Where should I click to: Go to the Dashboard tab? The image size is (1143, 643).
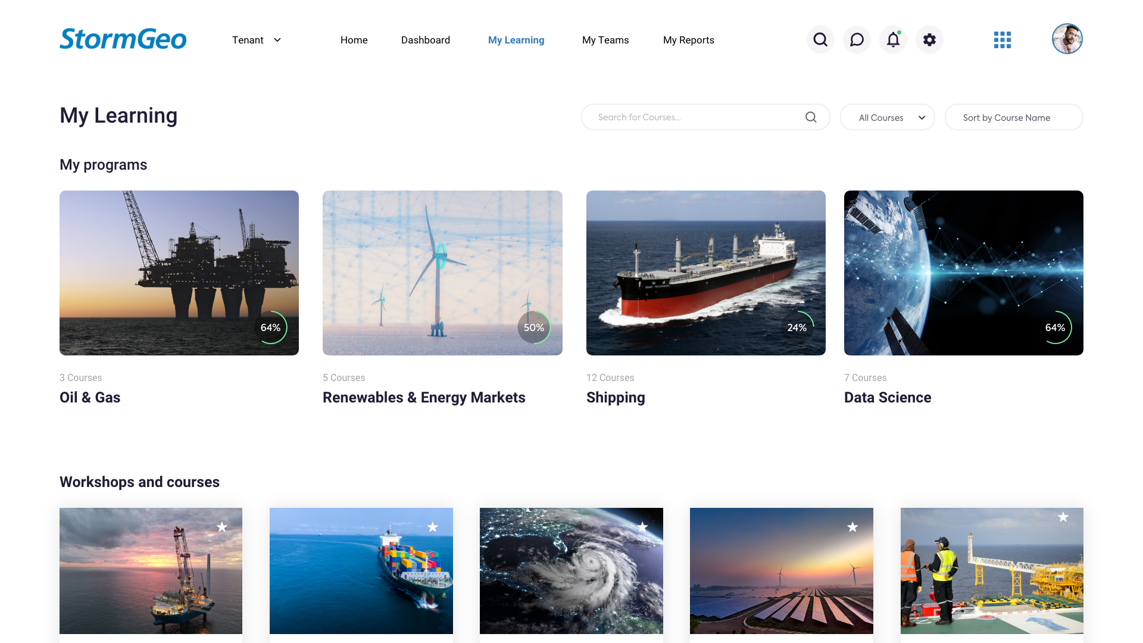pyautogui.click(x=425, y=40)
